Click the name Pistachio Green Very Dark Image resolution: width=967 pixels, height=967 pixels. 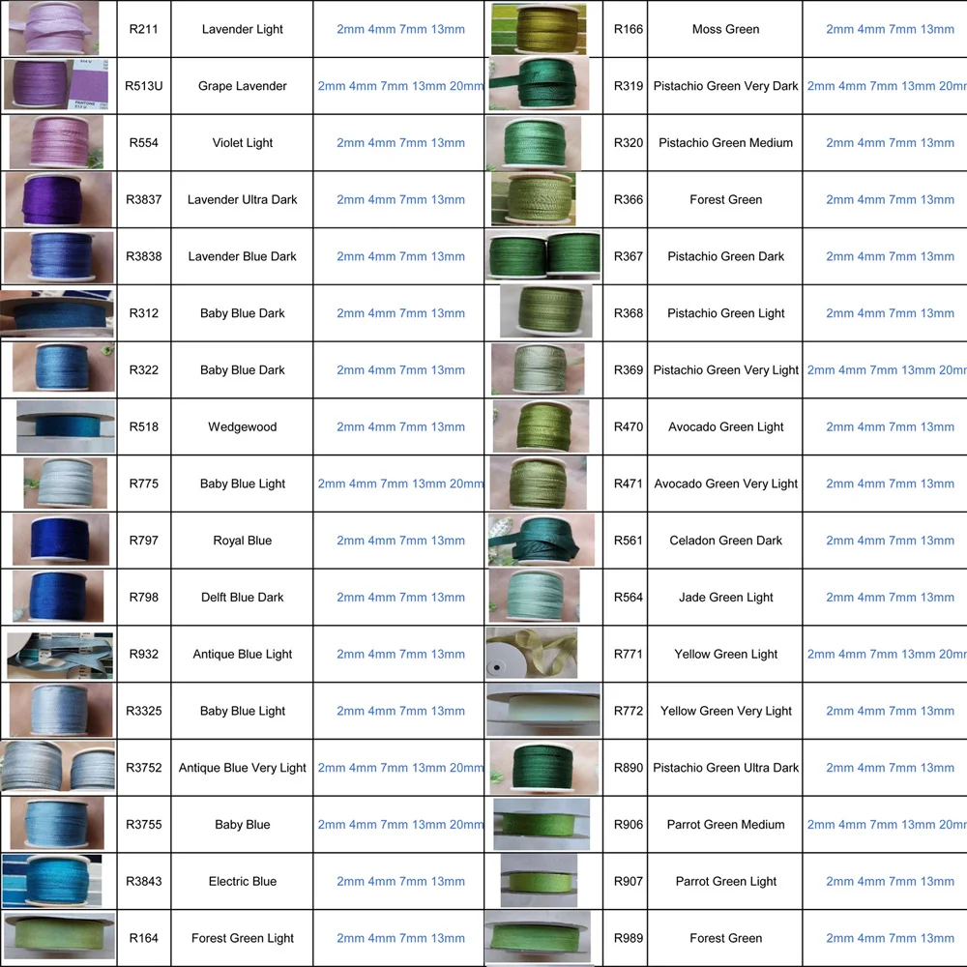[726, 86]
